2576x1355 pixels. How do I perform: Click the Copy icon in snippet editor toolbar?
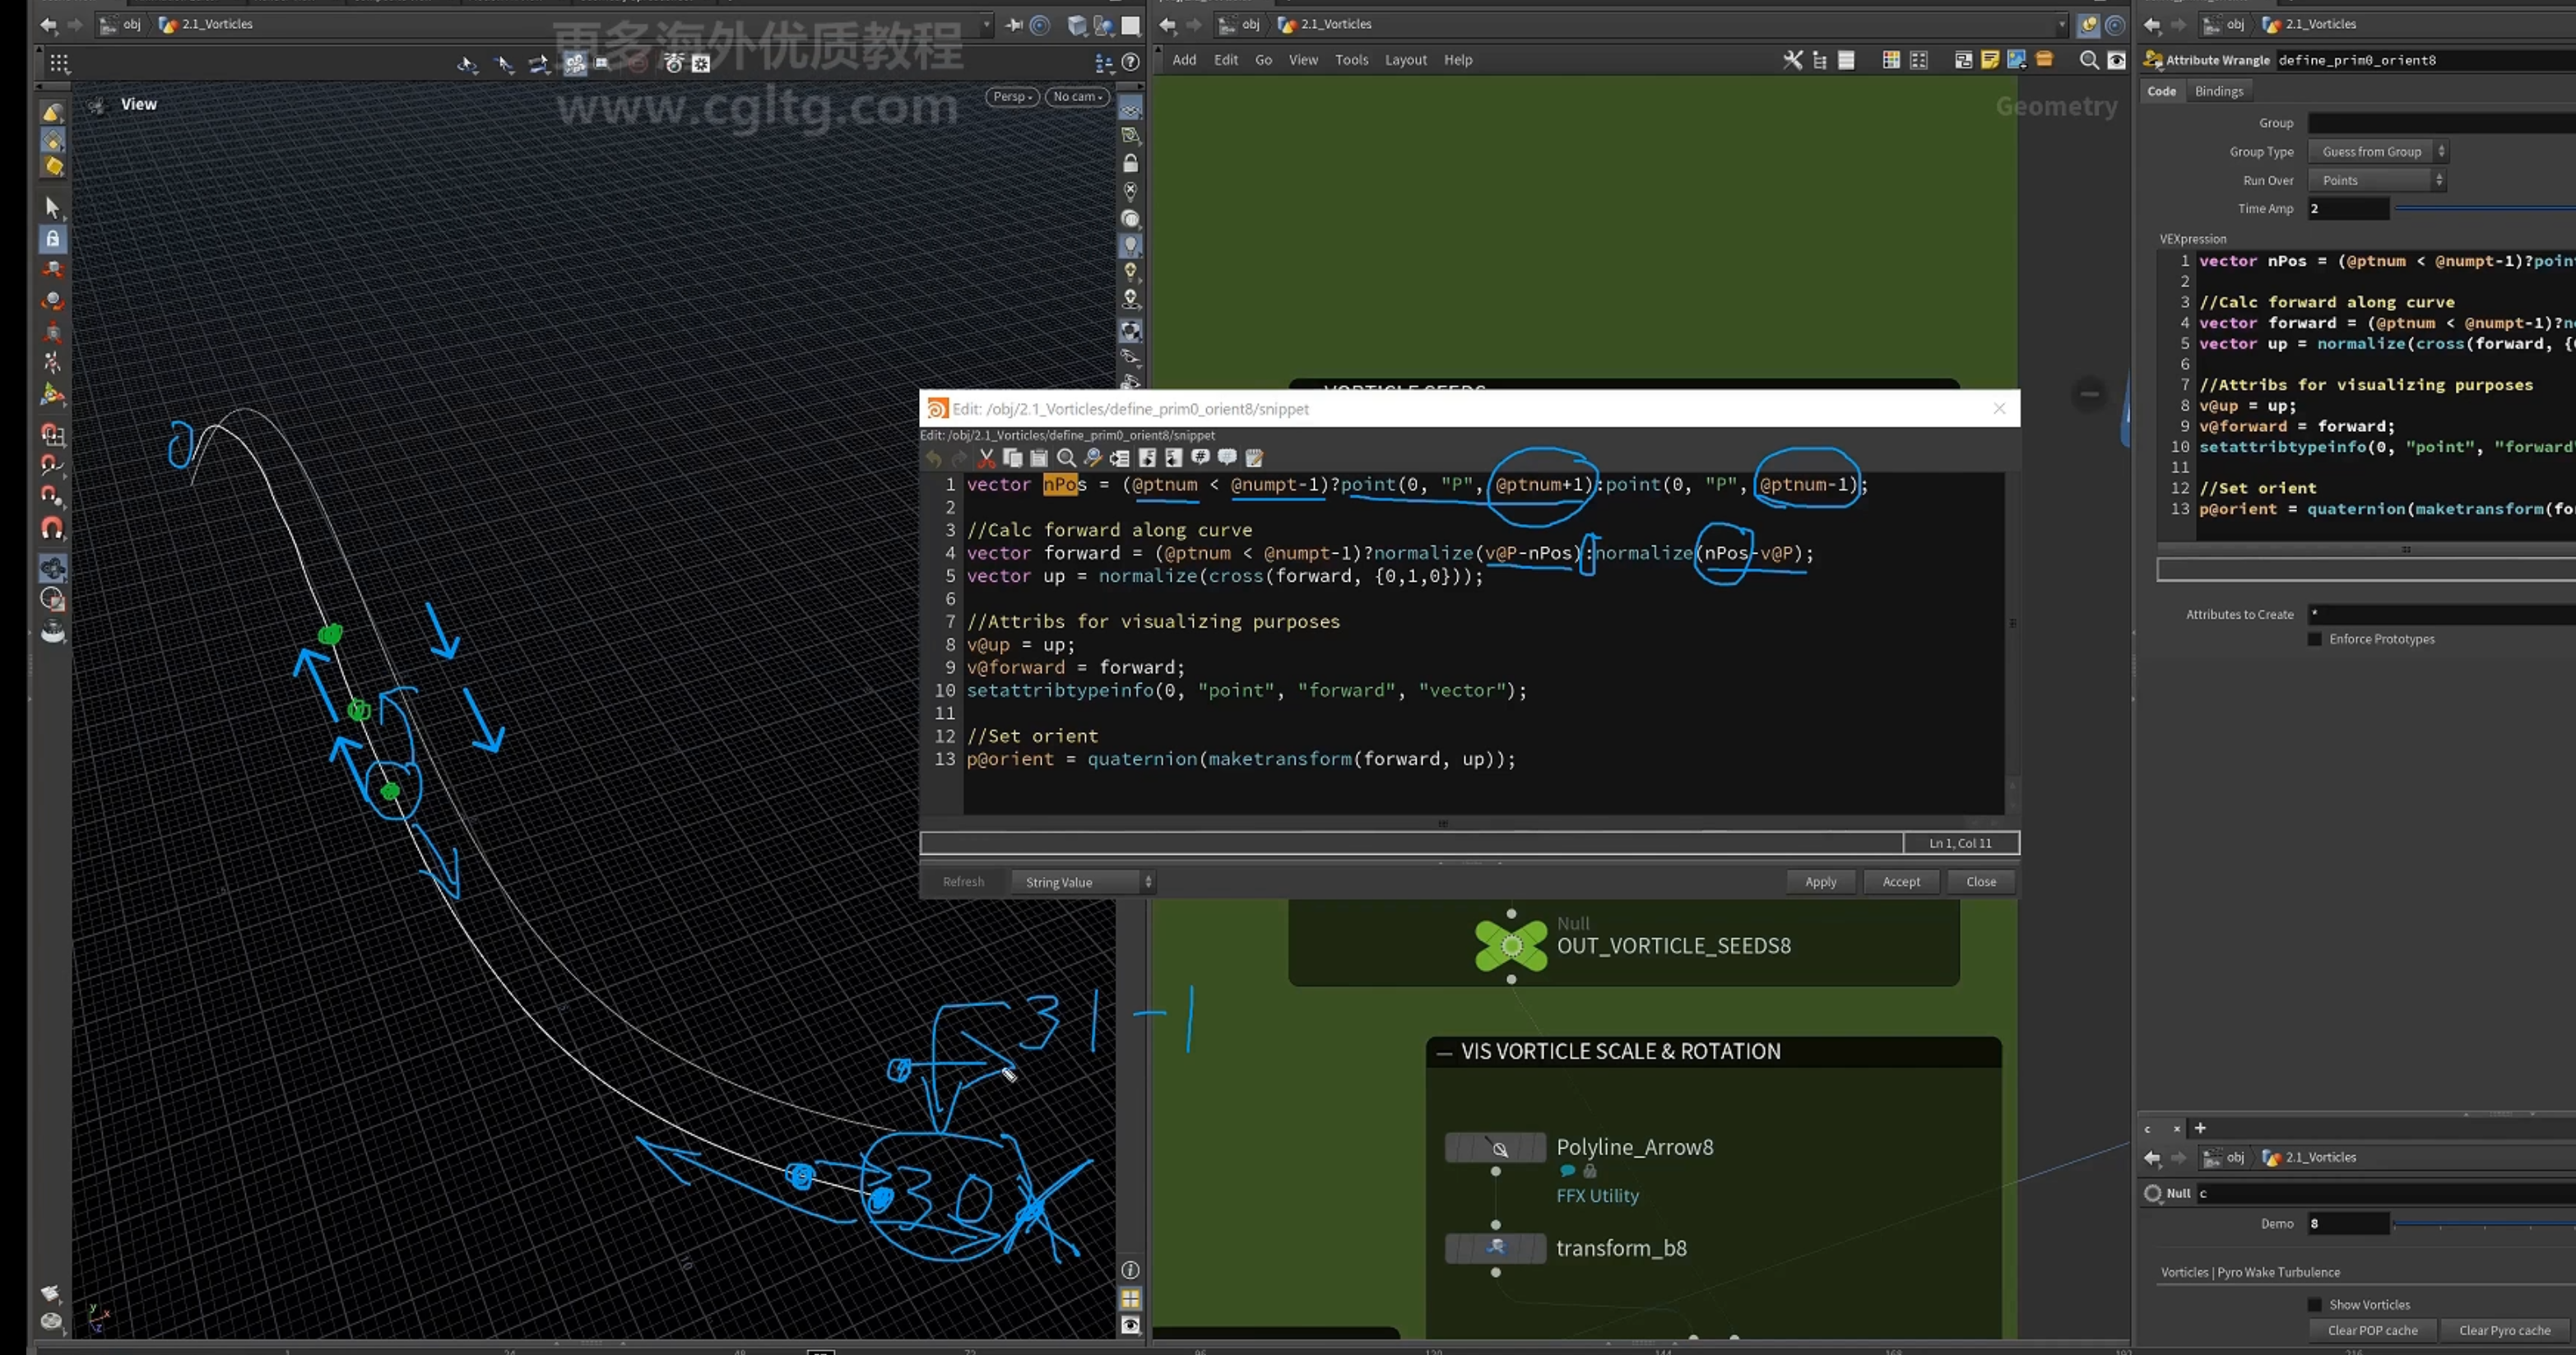pyautogui.click(x=1012, y=458)
